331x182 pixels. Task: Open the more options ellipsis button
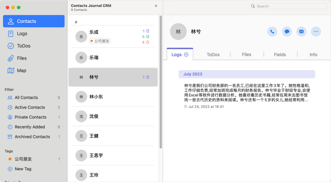click(x=316, y=32)
